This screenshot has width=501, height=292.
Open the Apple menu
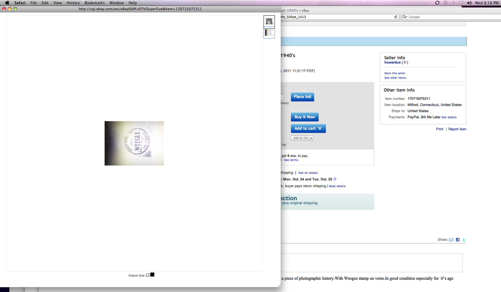coord(7,3)
